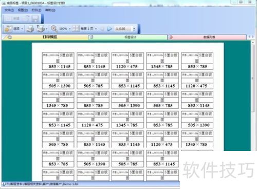257x189 pixels.
Task: Click the options icon in the toolbar
Action: click(x=8, y=29)
